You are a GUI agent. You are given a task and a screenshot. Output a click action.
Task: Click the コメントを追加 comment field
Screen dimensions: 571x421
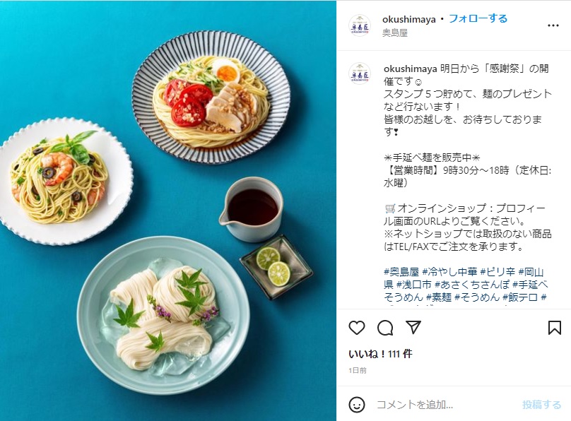tap(446, 405)
